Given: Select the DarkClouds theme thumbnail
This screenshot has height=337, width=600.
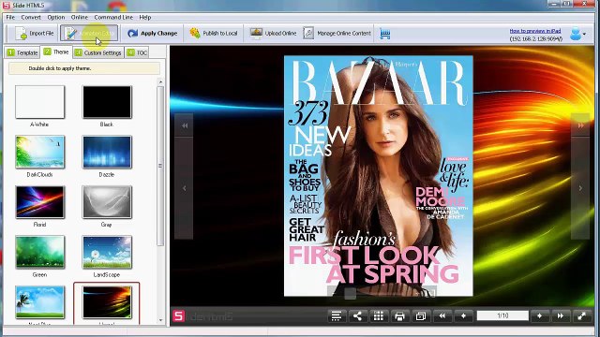Looking at the screenshot, I should (x=39, y=152).
